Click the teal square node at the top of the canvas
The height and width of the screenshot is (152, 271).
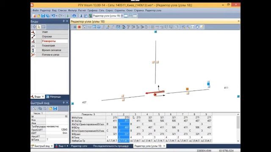coord(155,32)
